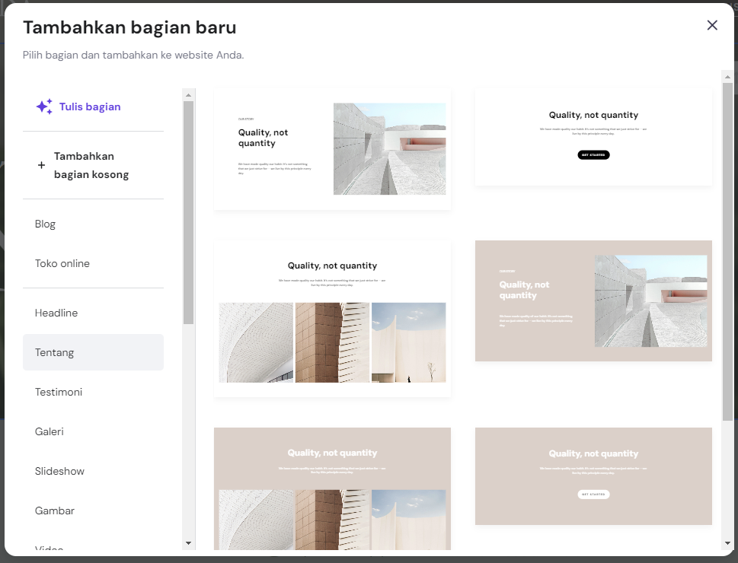Choose the Testimoni category
The width and height of the screenshot is (738, 563).
59,392
